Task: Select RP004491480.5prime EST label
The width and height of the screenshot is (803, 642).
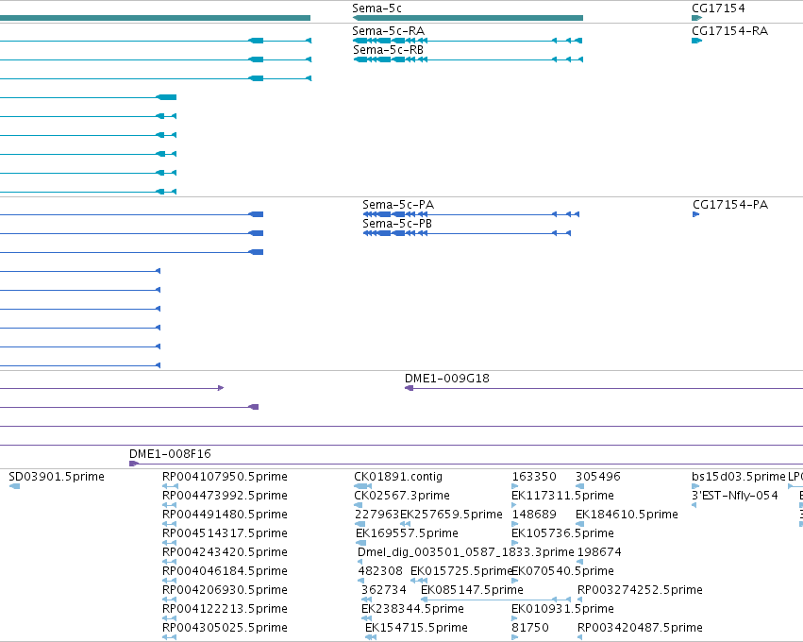Action: (x=225, y=514)
